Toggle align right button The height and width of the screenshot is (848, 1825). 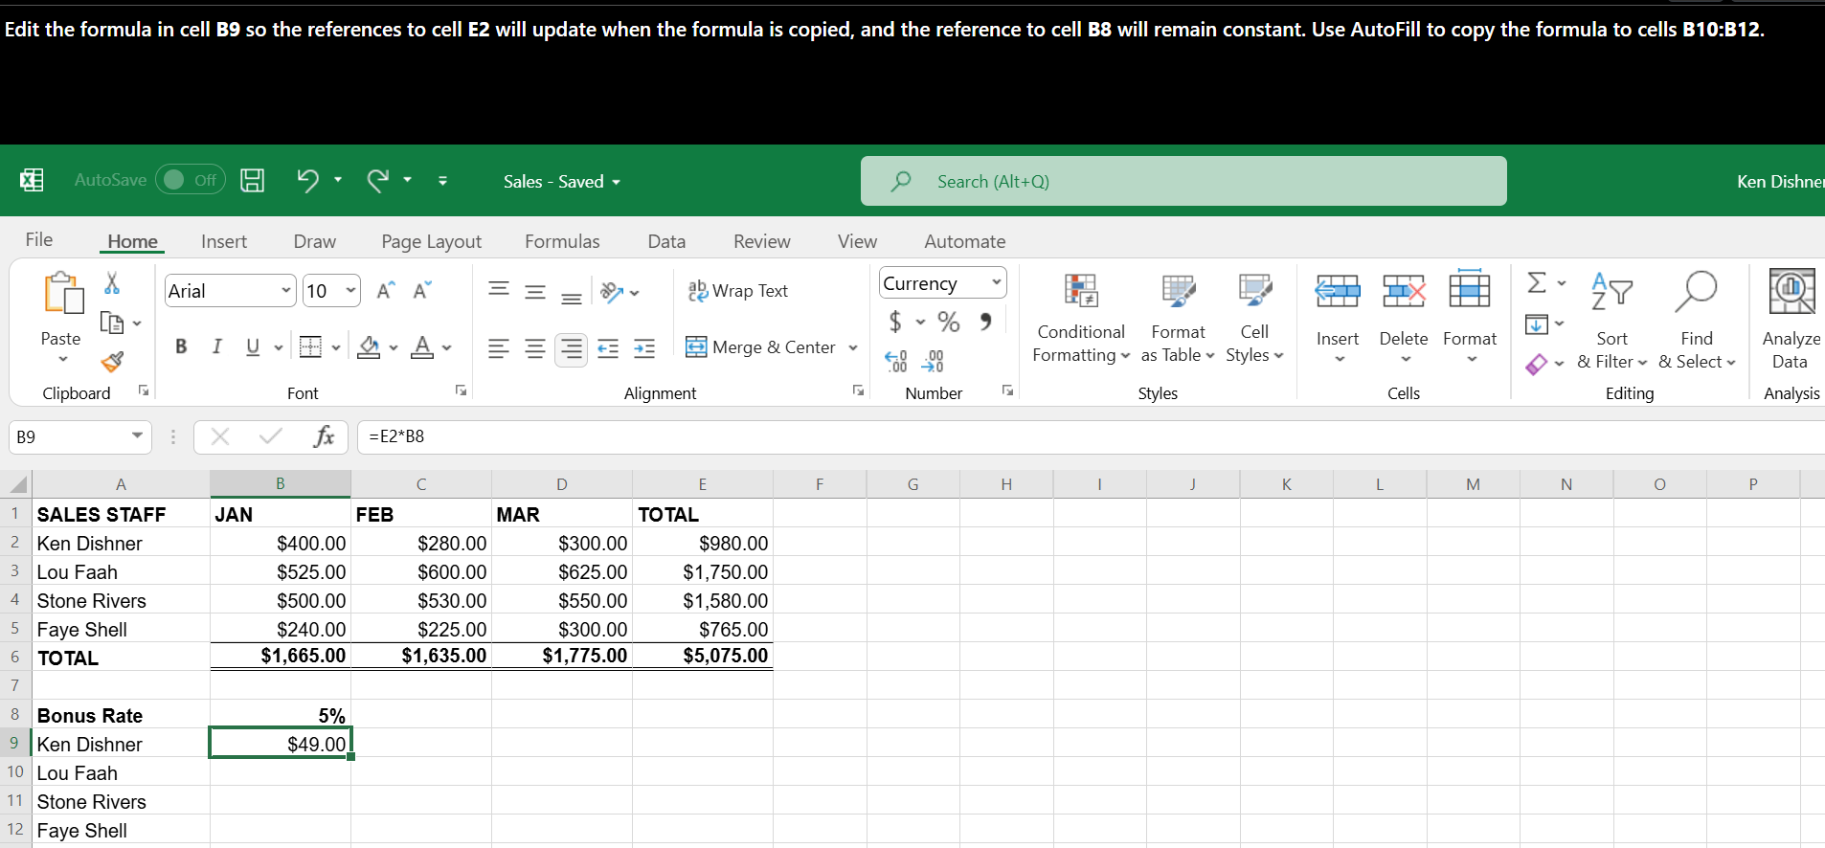[572, 348]
